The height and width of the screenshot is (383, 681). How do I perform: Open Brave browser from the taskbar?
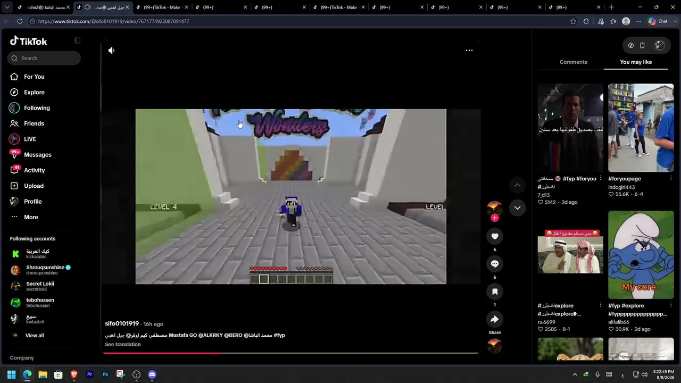(74, 374)
